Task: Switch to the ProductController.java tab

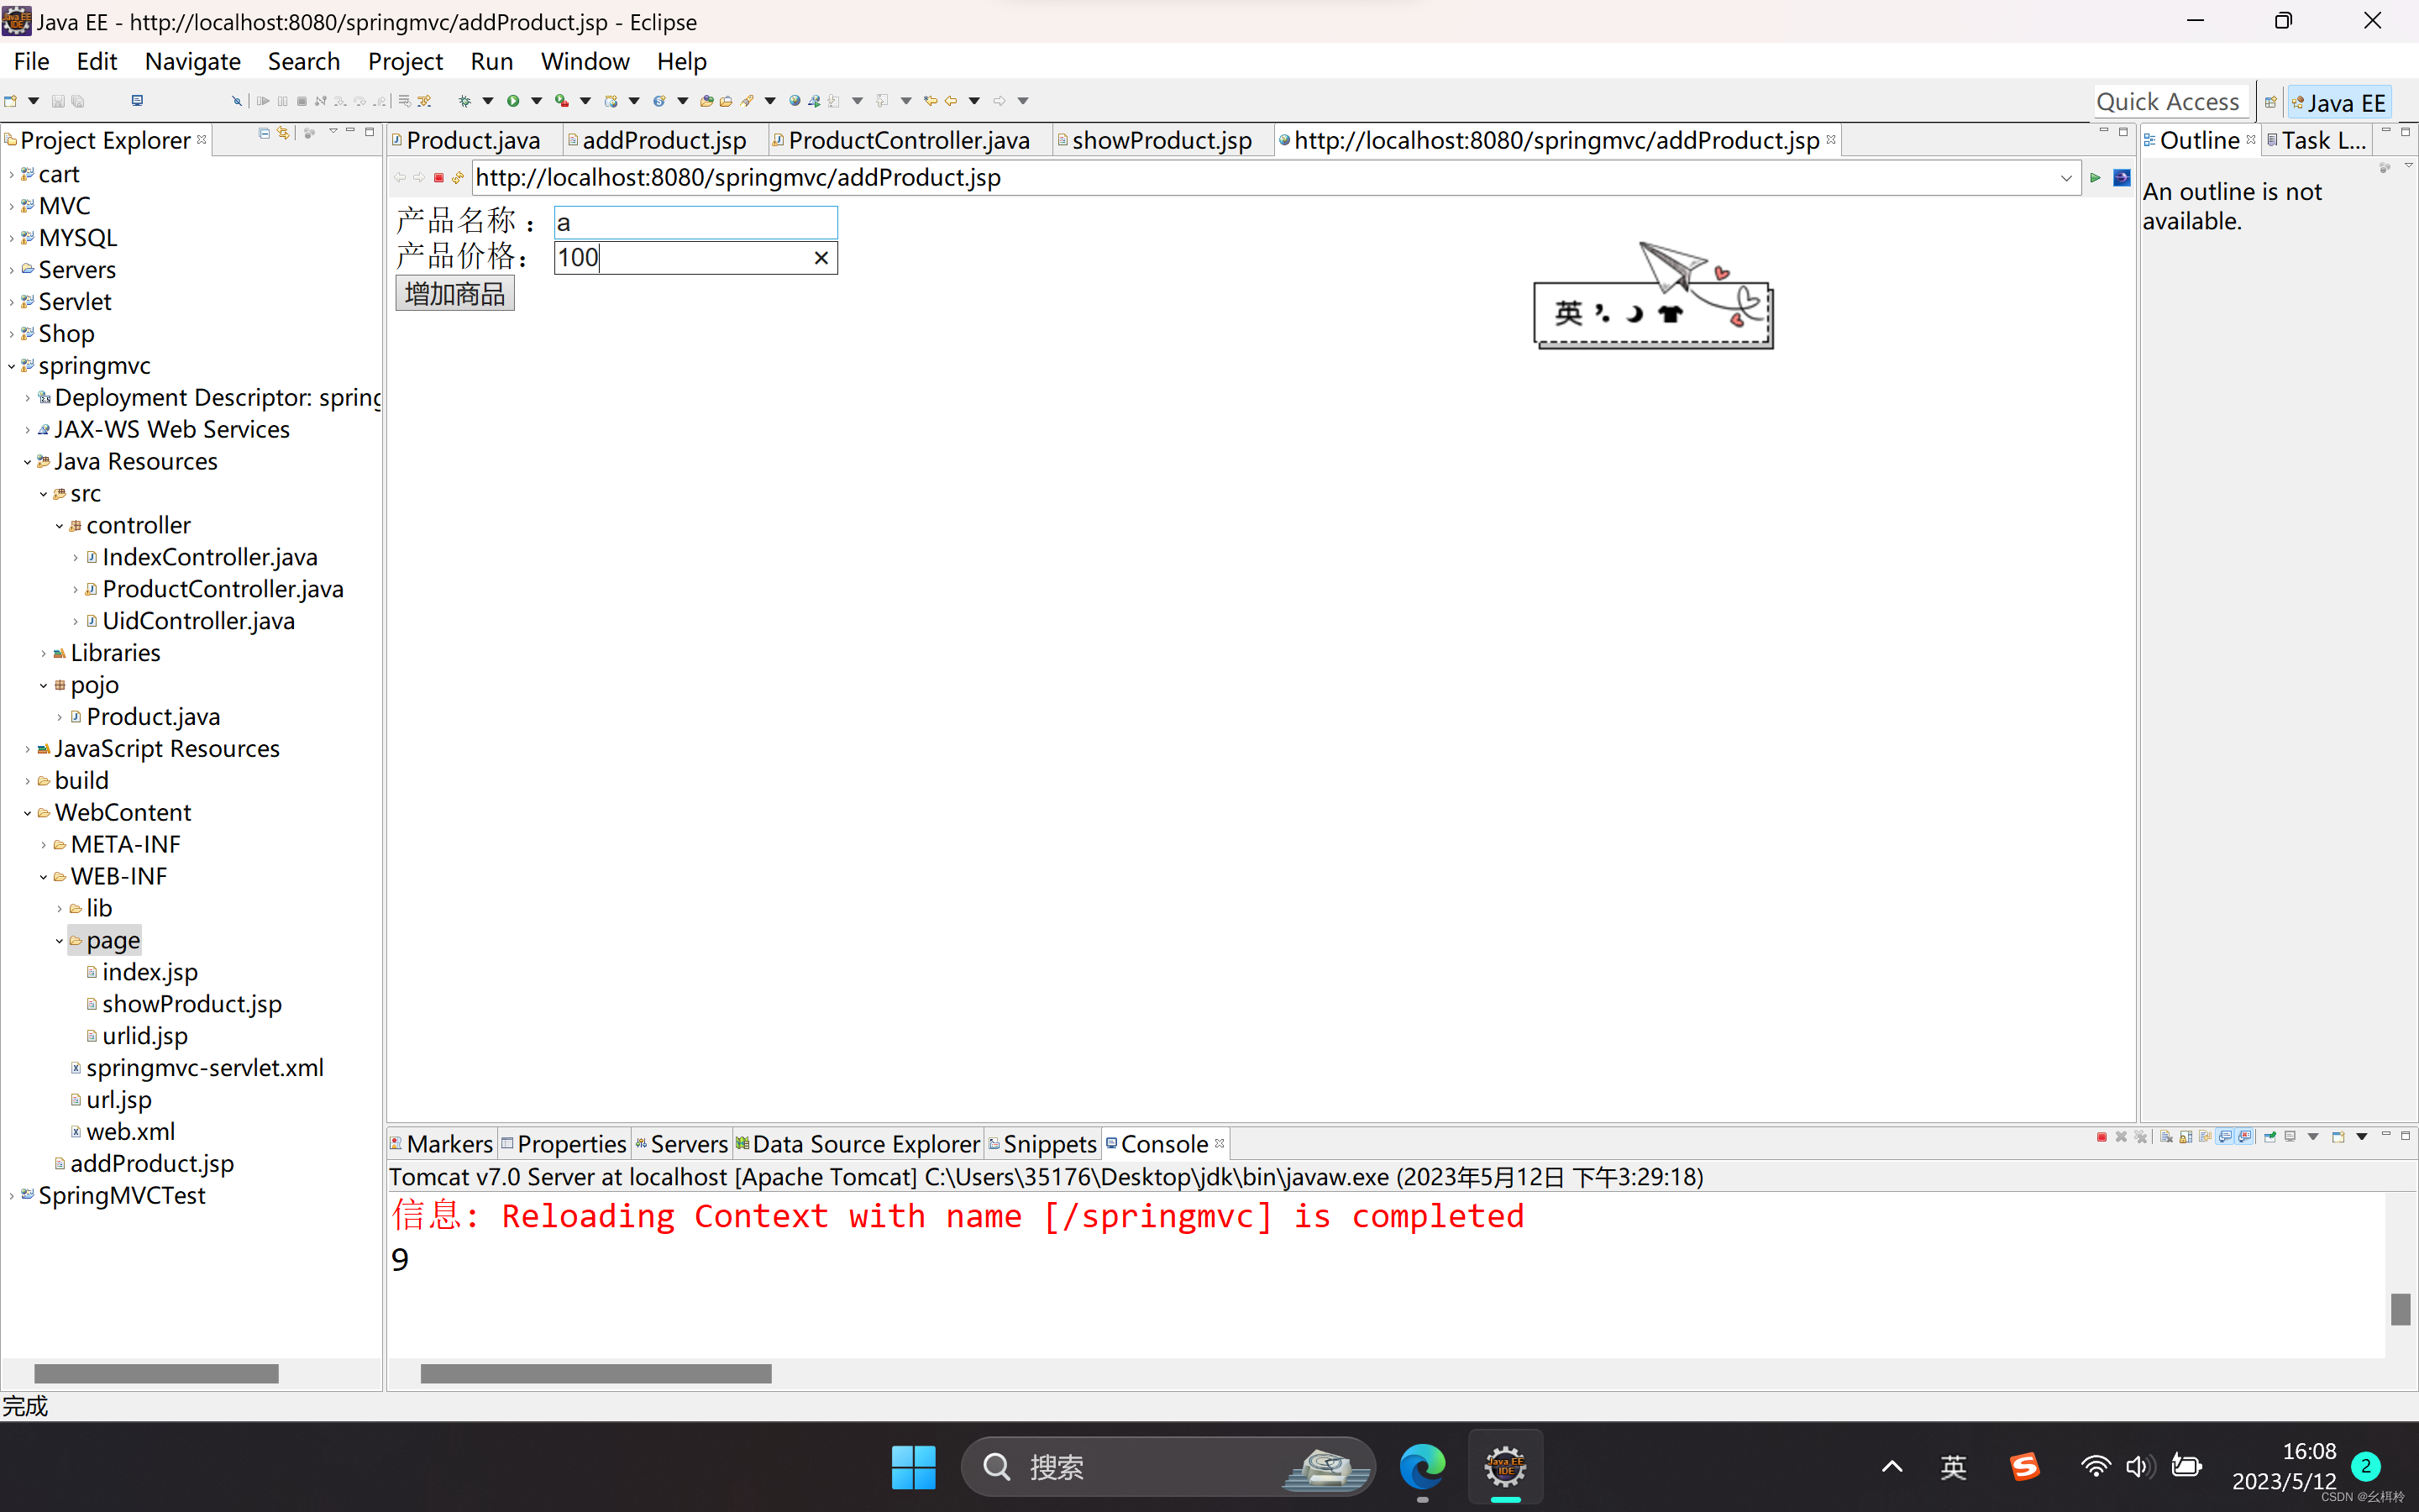Action: click(908, 141)
